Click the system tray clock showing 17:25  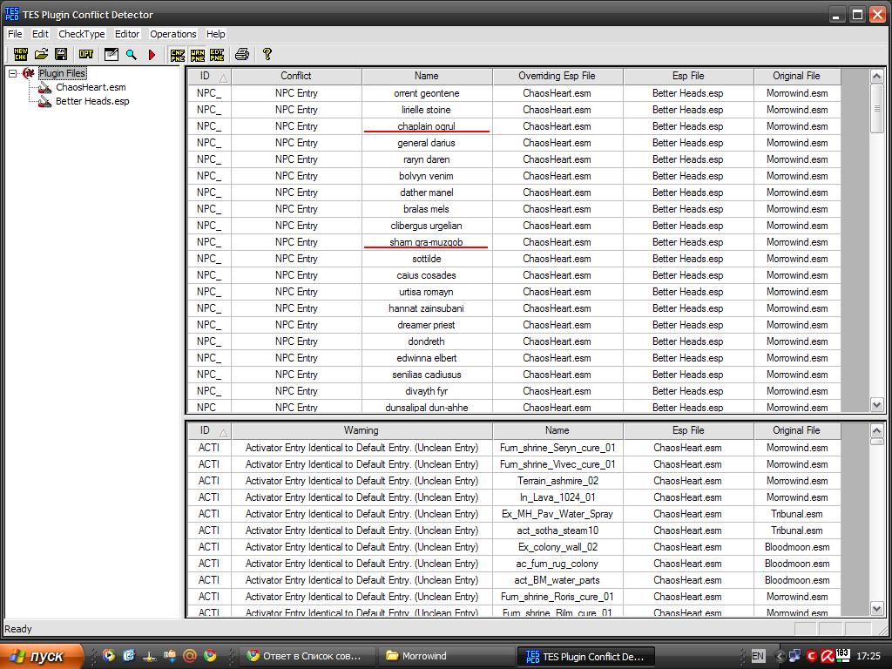pyautogui.click(x=868, y=656)
